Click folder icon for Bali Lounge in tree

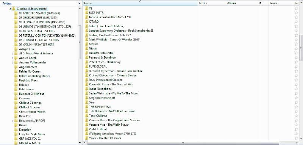pyautogui.click(x=16, y=89)
